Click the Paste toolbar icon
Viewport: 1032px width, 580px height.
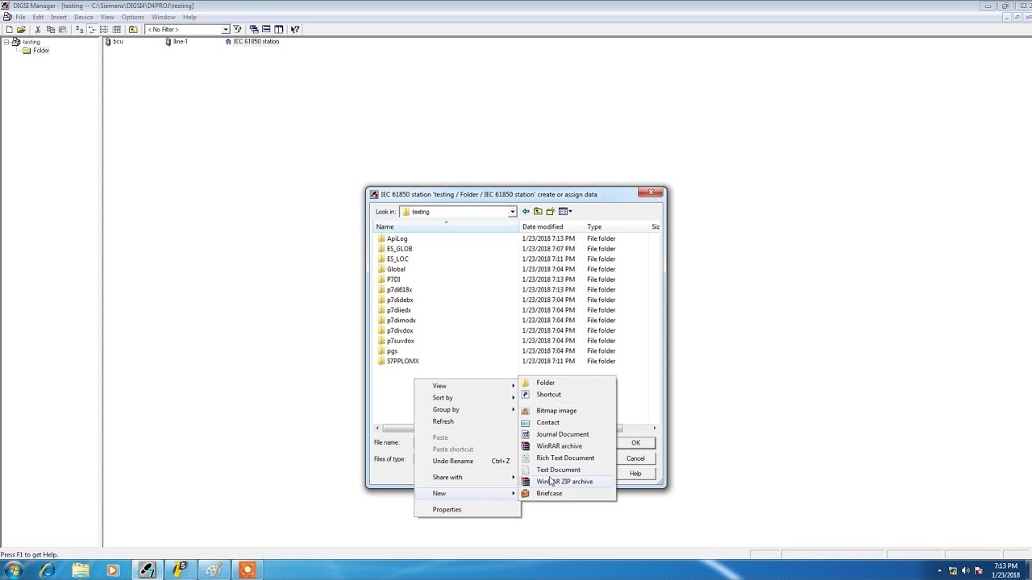pyautogui.click(x=62, y=30)
